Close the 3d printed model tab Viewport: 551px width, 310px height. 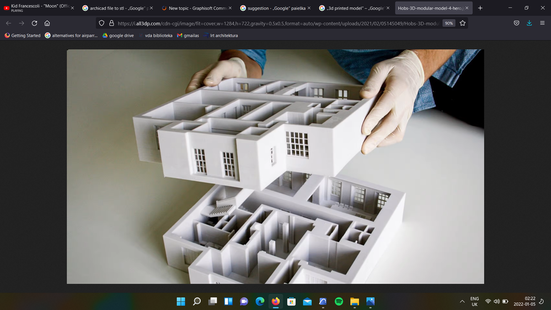click(x=388, y=8)
